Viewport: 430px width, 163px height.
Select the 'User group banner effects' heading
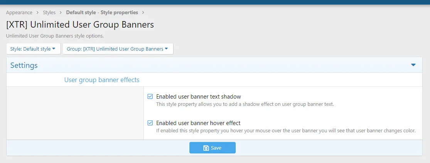tap(102, 80)
